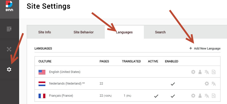Click the Netherlands flag icon

coord(42,84)
